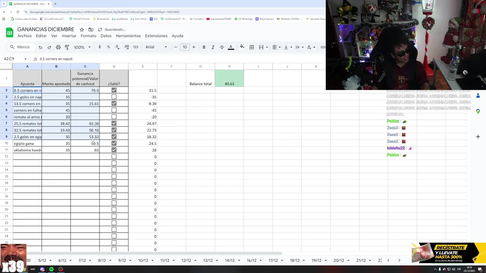
Task: Open a new browser tab
Action: 55,4
